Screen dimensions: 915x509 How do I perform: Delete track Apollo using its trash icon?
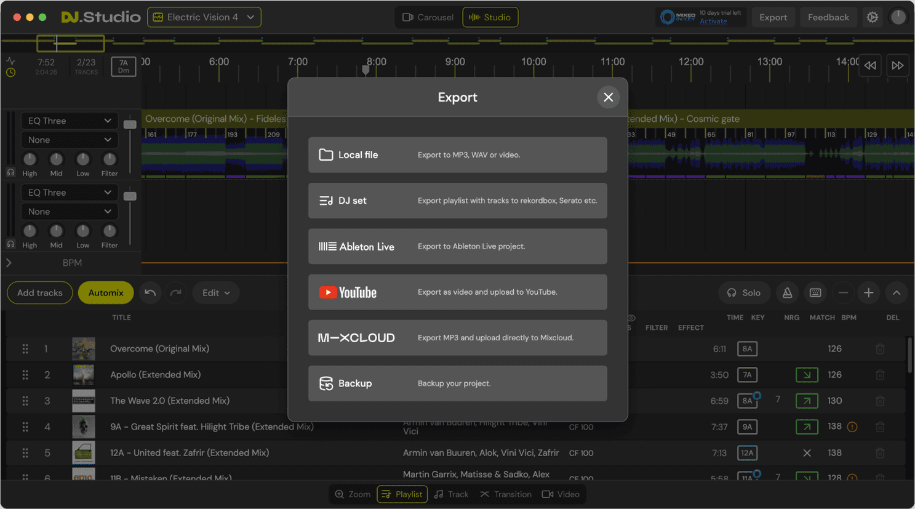(x=880, y=374)
